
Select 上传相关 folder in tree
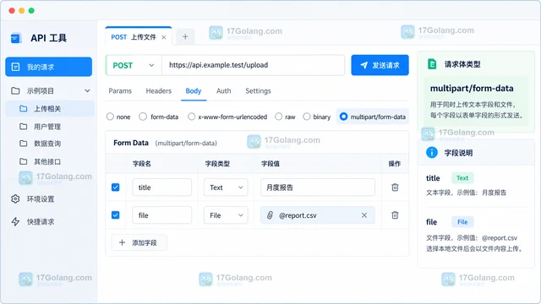pyautogui.click(x=50, y=109)
